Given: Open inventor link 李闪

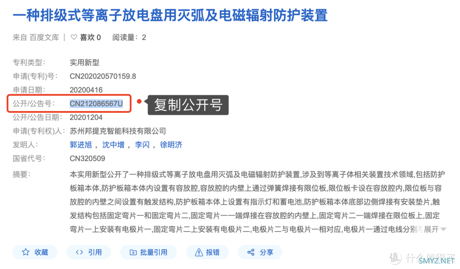Looking at the screenshot, I should (142, 145).
